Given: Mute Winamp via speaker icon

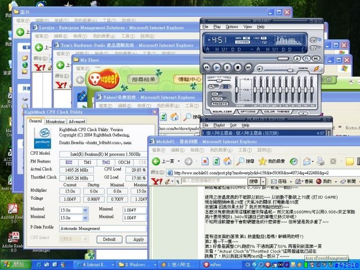Looking at the screenshot, I should point(260,69).
